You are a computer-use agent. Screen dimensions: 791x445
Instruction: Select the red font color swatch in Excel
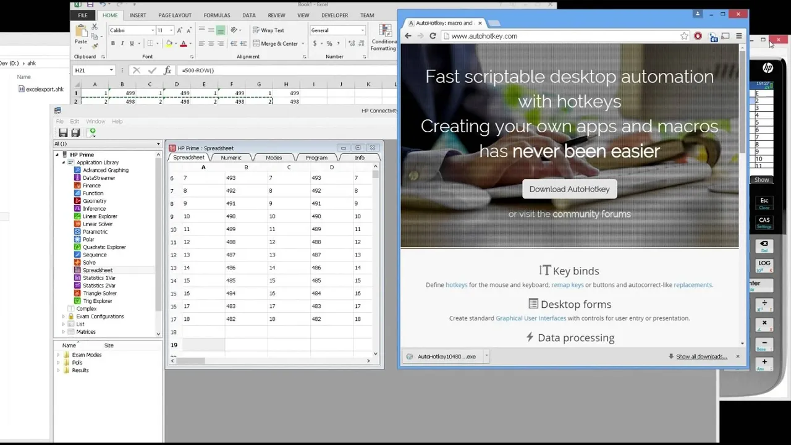pos(183,43)
